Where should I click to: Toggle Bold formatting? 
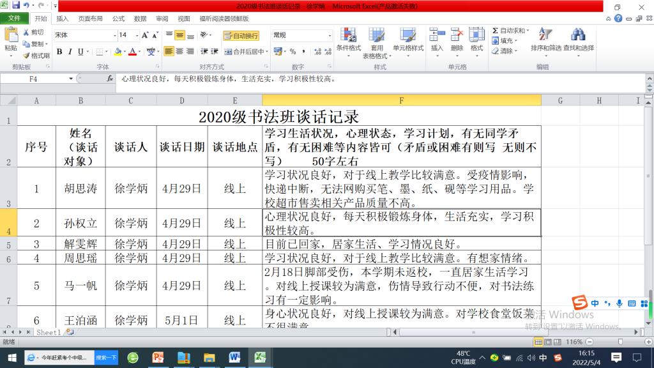pos(59,52)
